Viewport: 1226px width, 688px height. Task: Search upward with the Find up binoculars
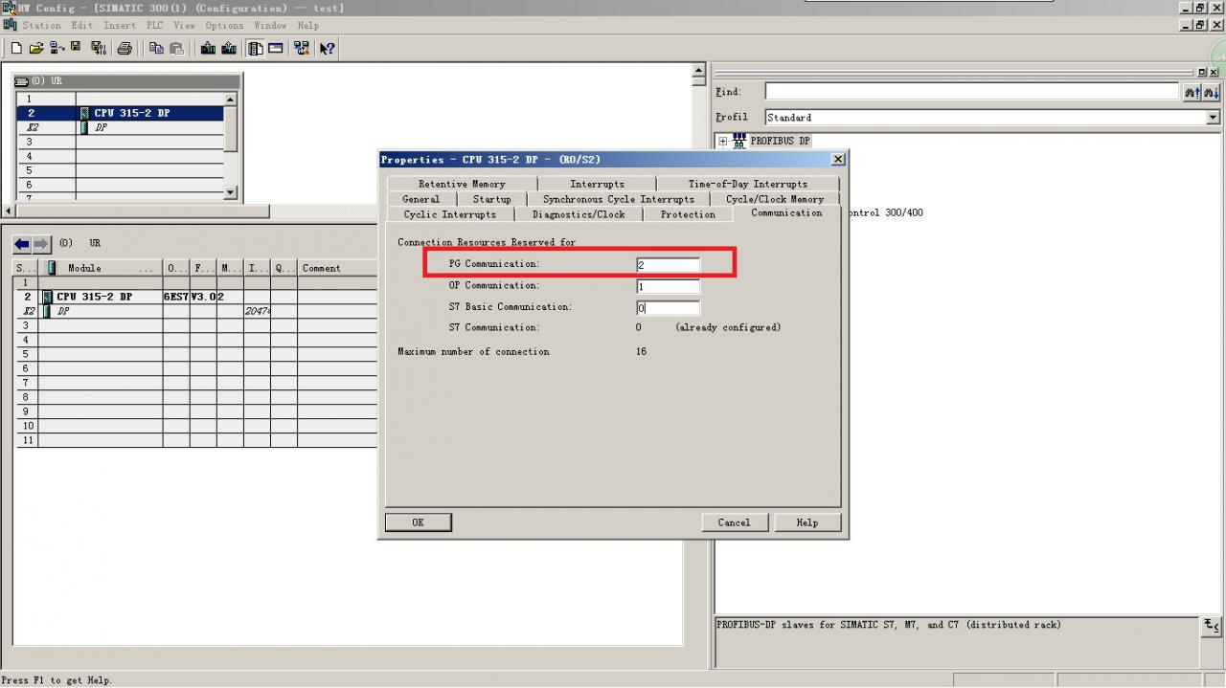1192,92
